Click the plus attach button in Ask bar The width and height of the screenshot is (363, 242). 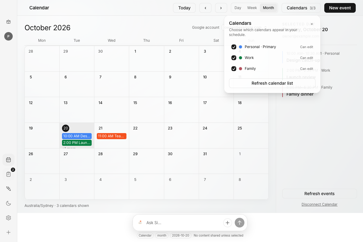click(227, 223)
